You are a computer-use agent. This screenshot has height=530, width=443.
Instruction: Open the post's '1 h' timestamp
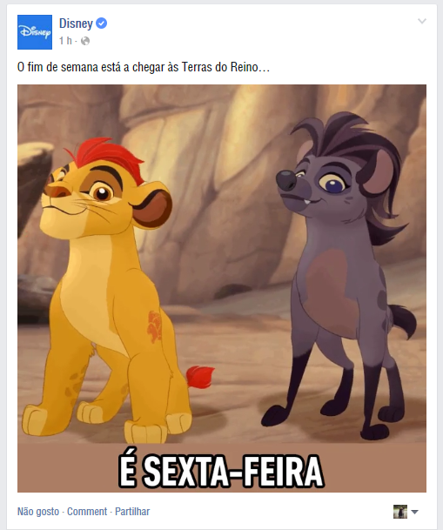(x=65, y=41)
